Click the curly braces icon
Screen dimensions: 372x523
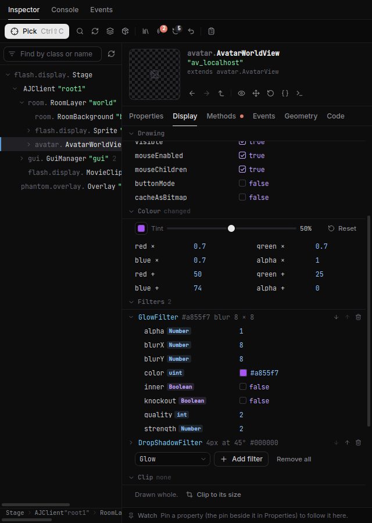[x=285, y=94]
